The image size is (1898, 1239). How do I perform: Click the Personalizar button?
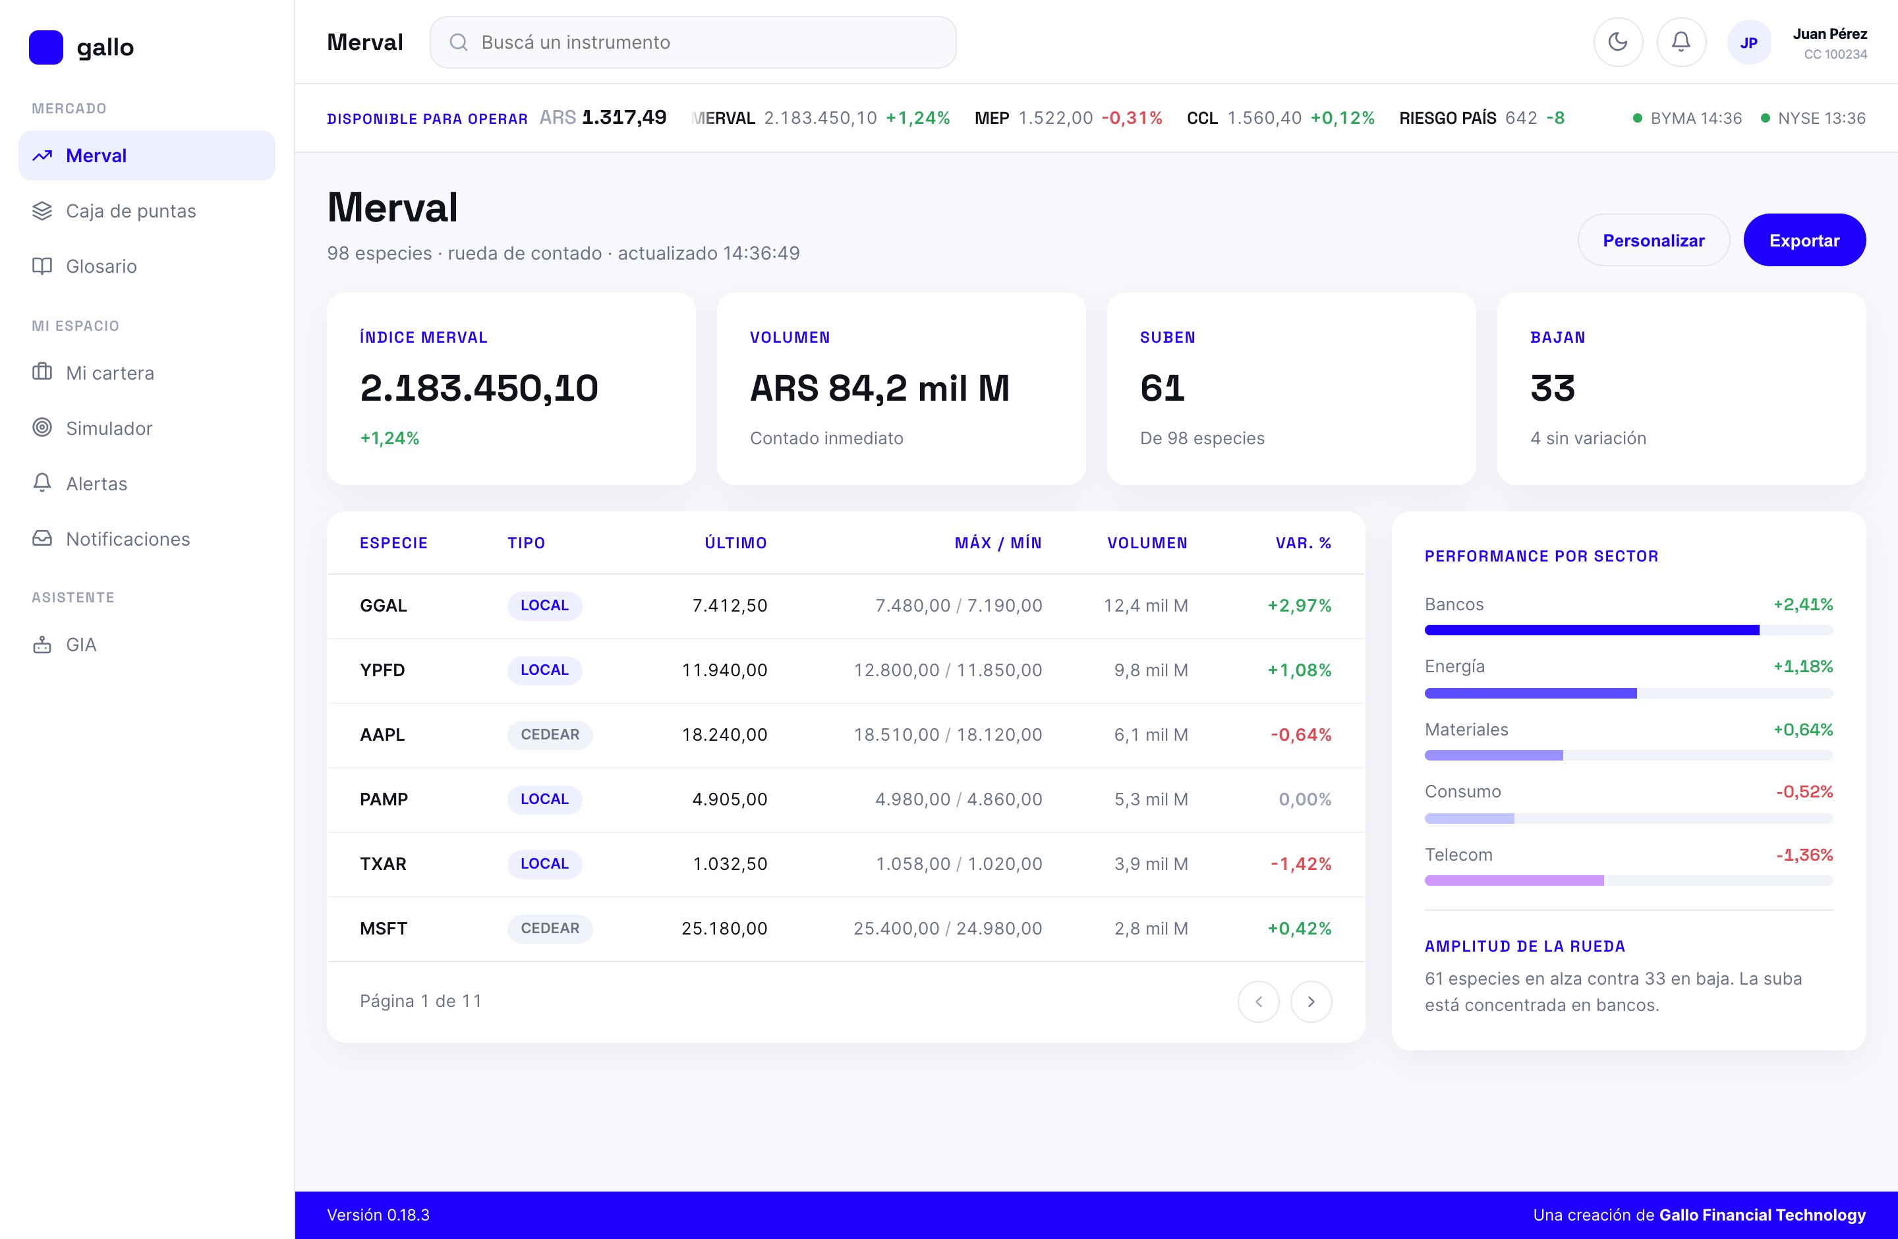coord(1654,240)
